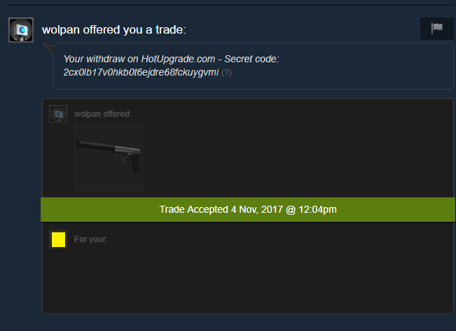Click 'wolpan offered you a trade:' heading

(113, 29)
